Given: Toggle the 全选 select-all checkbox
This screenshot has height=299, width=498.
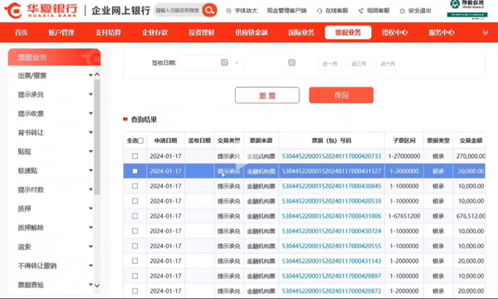Looking at the screenshot, I should tap(141, 140).
